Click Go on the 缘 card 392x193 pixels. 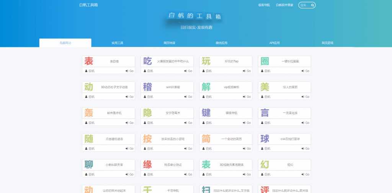coord(188,175)
